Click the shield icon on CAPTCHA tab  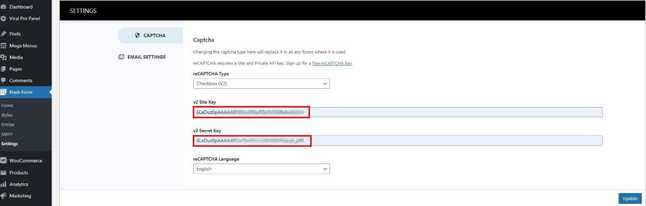[x=137, y=35]
